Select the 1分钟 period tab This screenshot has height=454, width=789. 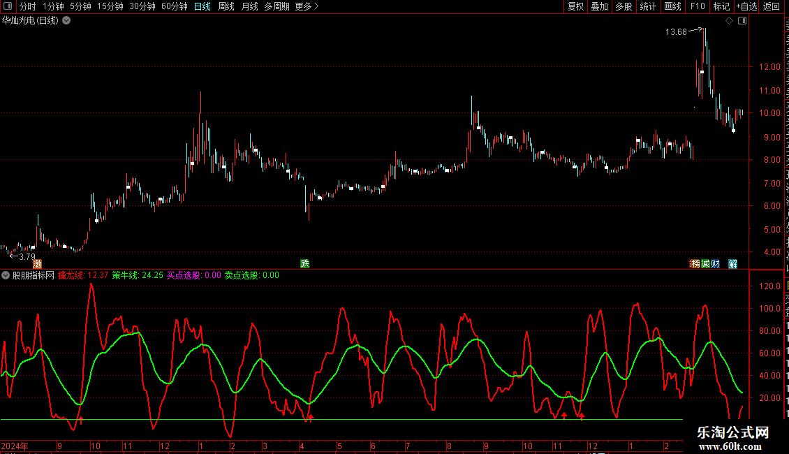click(53, 6)
